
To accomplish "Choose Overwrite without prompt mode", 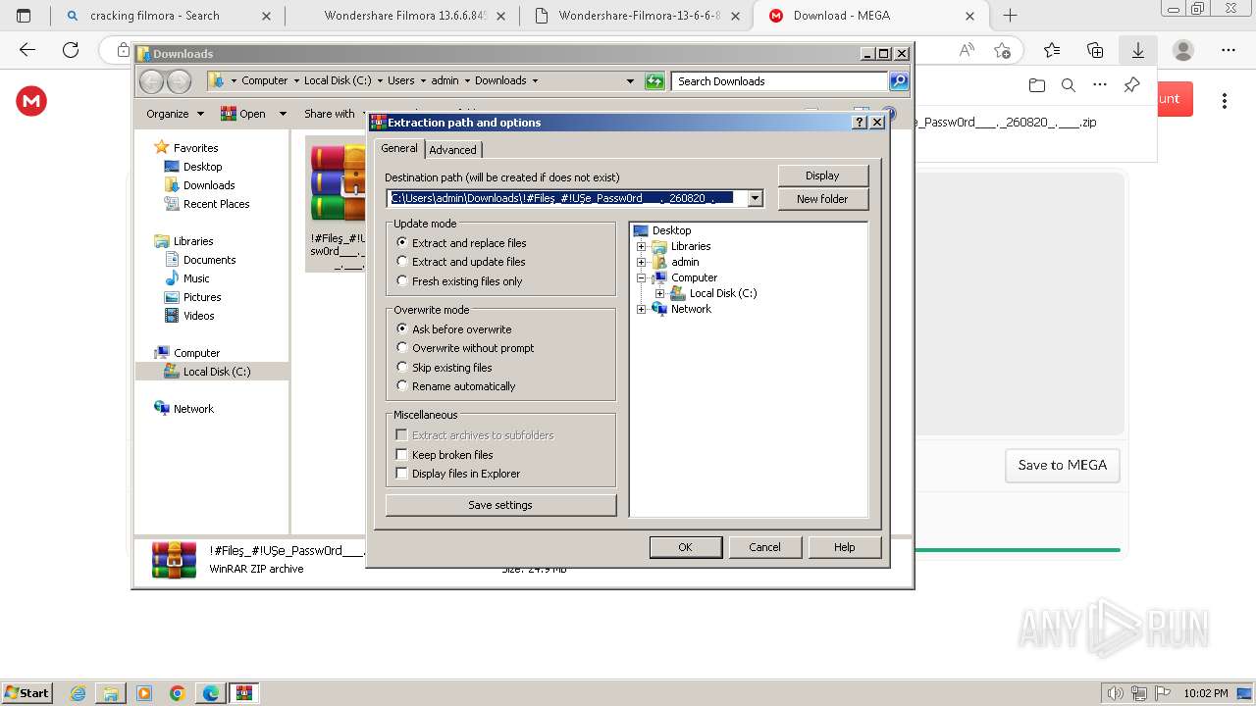I will point(465,348).
